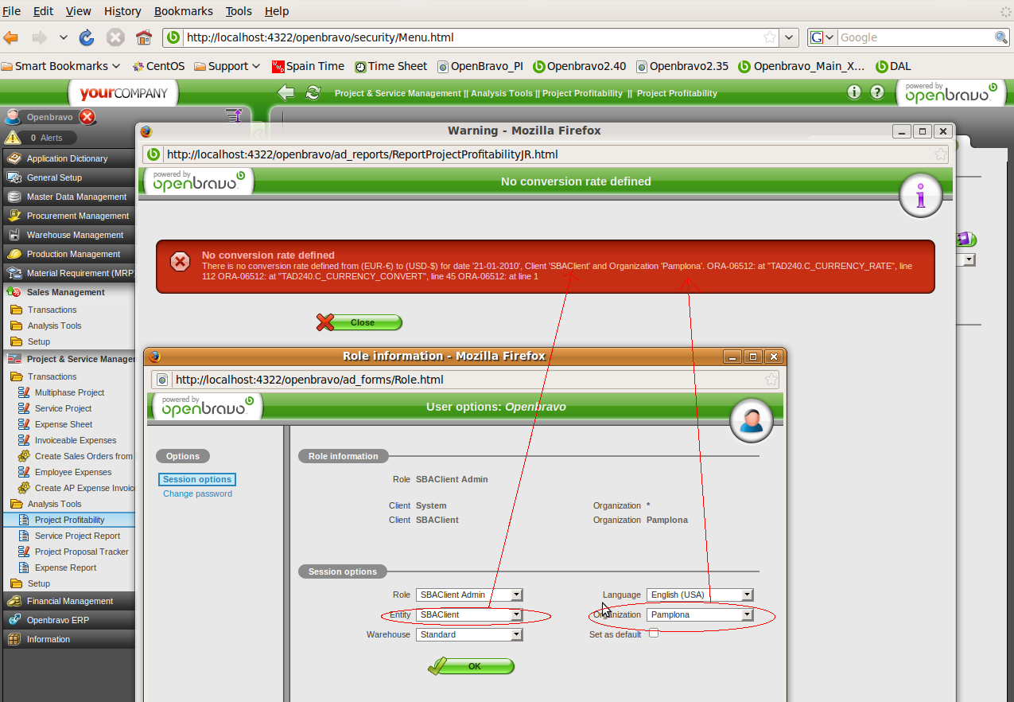The height and width of the screenshot is (702, 1014).
Task: Click the Google search box
Action: pyautogui.click(x=915, y=37)
